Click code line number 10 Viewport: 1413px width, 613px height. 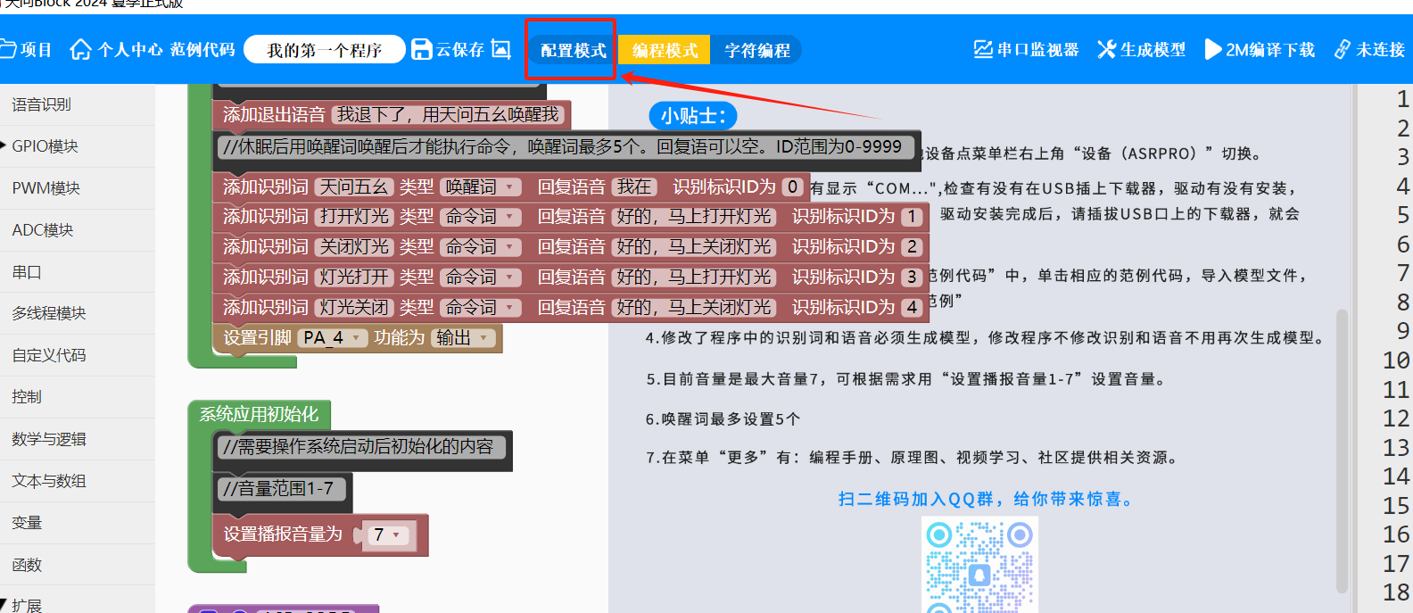[x=1396, y=360]
